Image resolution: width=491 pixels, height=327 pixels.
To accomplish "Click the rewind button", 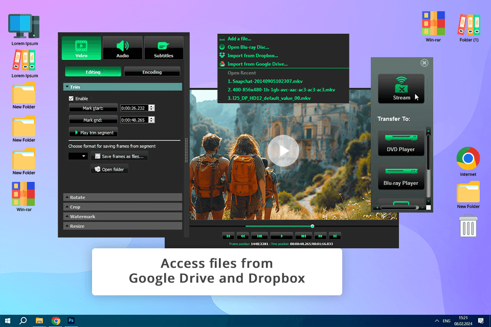I will click(x=242, y=236).
